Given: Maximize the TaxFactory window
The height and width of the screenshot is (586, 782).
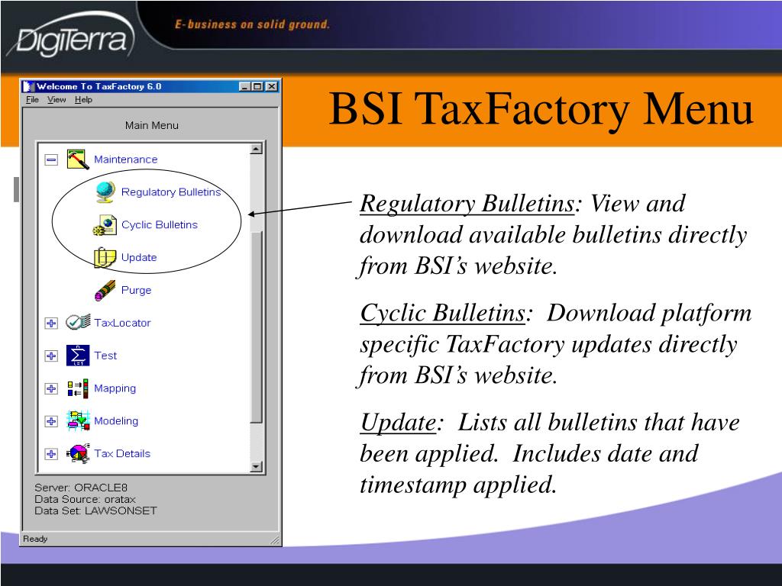Looking at the screenshot, I should [257, 87].
